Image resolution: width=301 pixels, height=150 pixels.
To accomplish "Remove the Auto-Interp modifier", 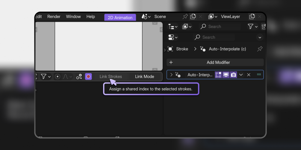I will point(249,75).
